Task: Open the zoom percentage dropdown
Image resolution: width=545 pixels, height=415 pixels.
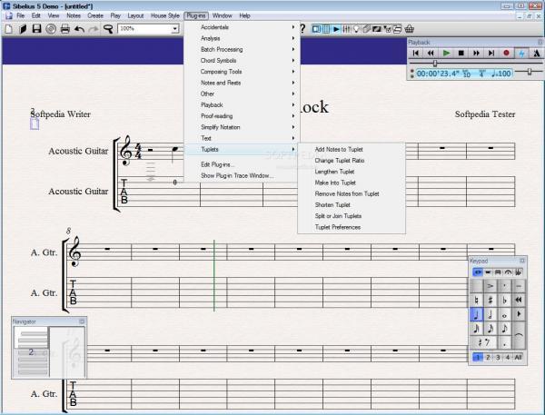Action: tap(174, 29)
